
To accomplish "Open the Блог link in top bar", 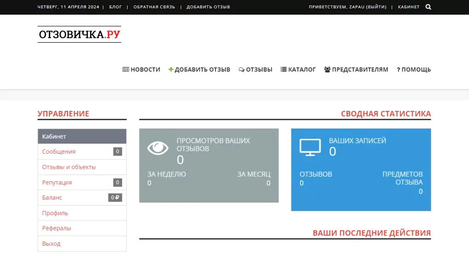I will (x=116, y=7).
